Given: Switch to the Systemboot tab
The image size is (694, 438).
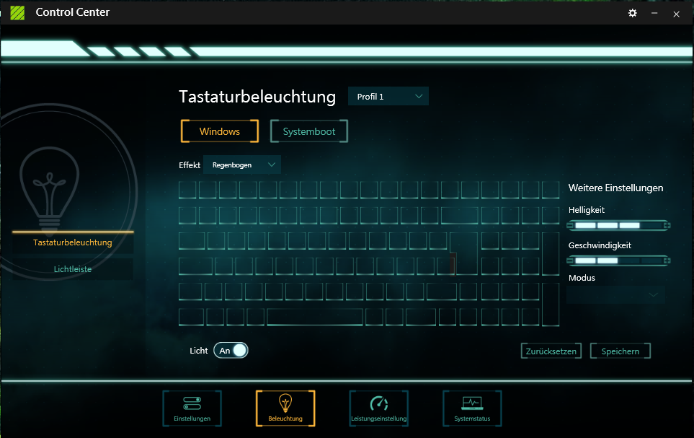Looking at the screenshot, I should tap(309, 131).
